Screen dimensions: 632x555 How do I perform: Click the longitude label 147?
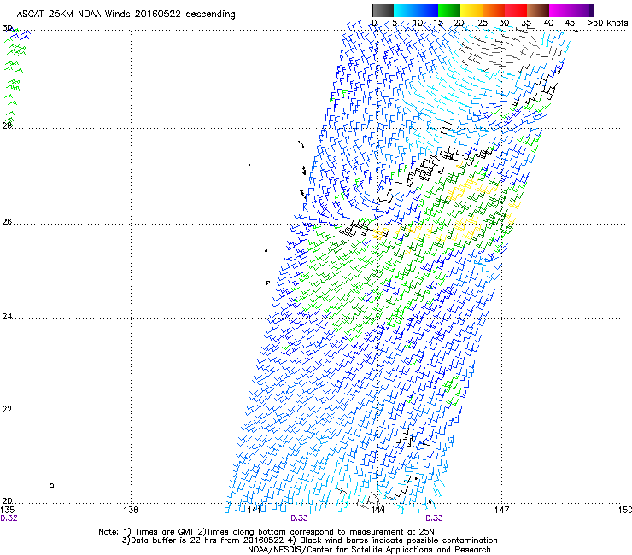coord(501,510)
